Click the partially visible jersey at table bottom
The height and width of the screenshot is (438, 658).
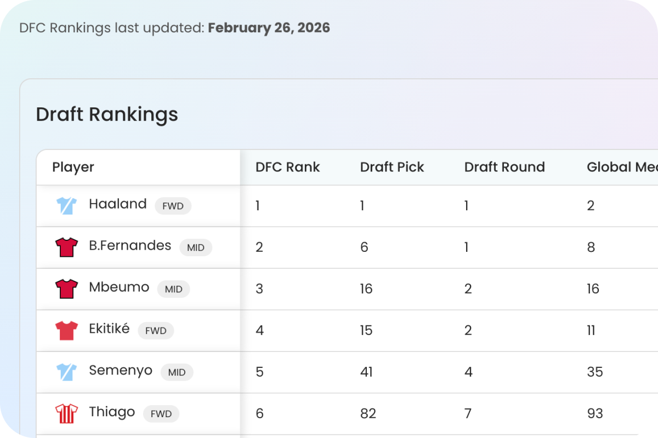coord(66,435)
